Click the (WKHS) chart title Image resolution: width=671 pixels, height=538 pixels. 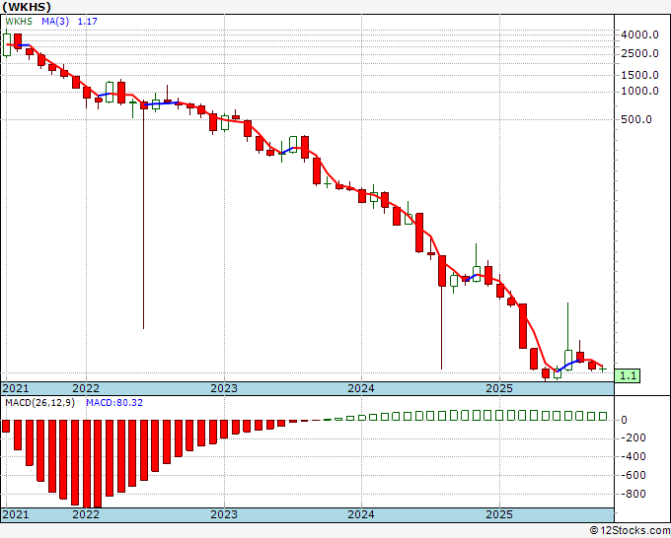(x=27, y=7)
